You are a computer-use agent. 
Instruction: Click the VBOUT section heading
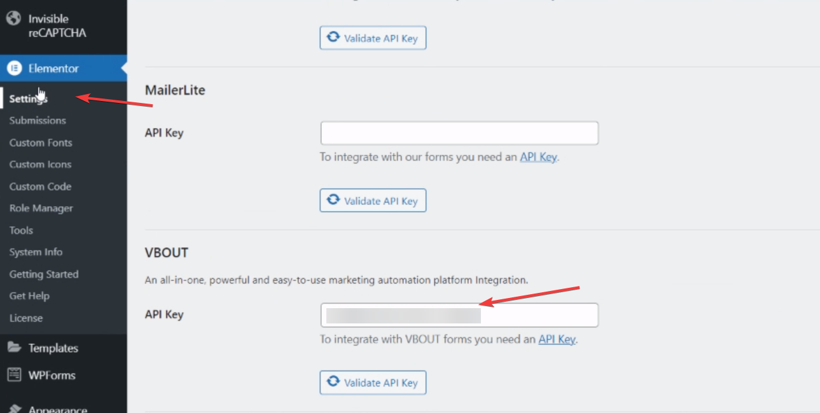pyautogui.click(x=167, y=253)
